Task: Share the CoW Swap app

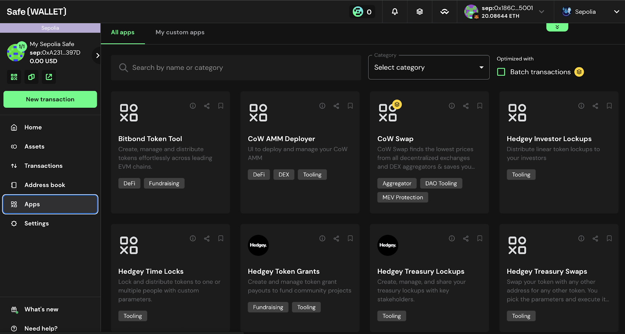Action: (x=466, y=106)
